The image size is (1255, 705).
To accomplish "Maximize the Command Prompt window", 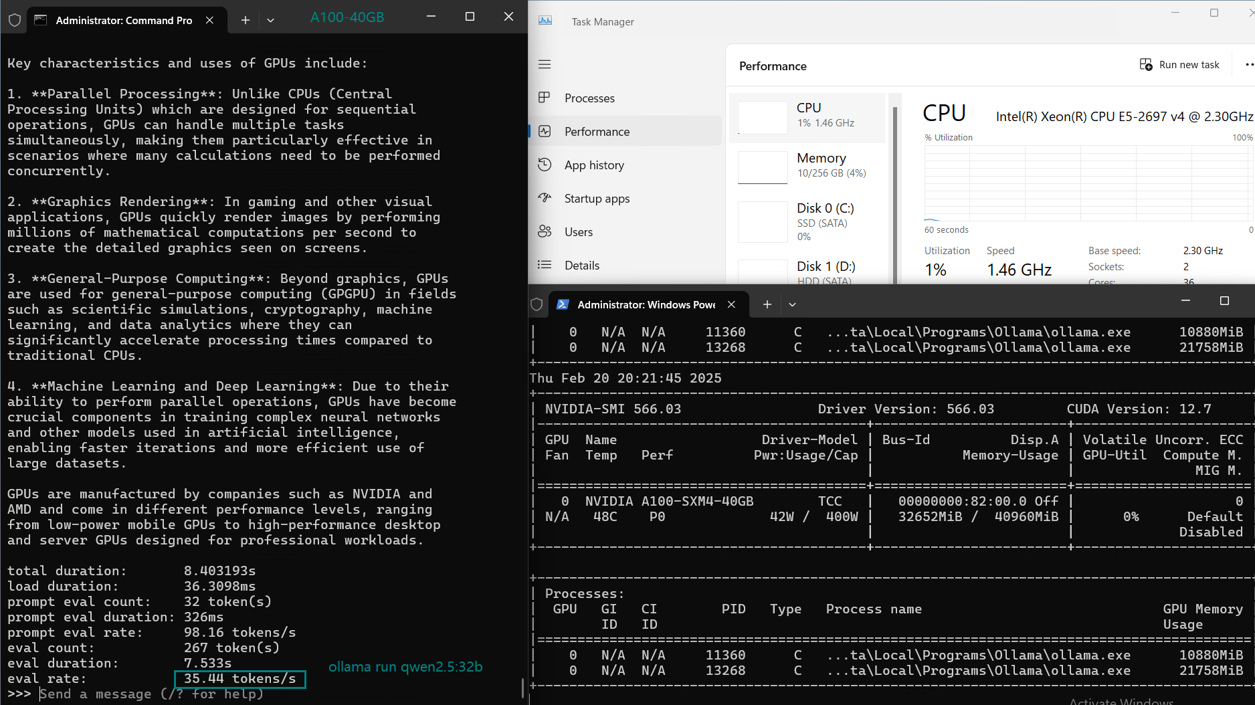I will 470,17.
